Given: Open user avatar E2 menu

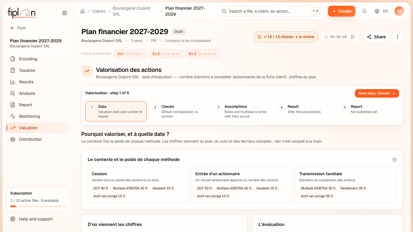Looking at the screenshot, I should click(x=399, y=11).
